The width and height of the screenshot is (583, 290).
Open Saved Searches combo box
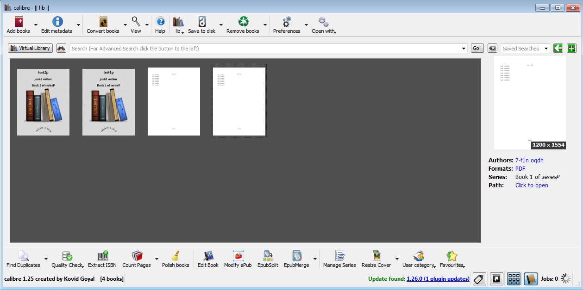click(x=525, y=48)
